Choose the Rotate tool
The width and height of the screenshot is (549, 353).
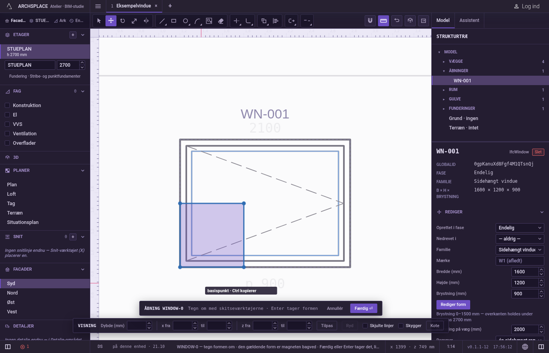(x=123, y=21)
